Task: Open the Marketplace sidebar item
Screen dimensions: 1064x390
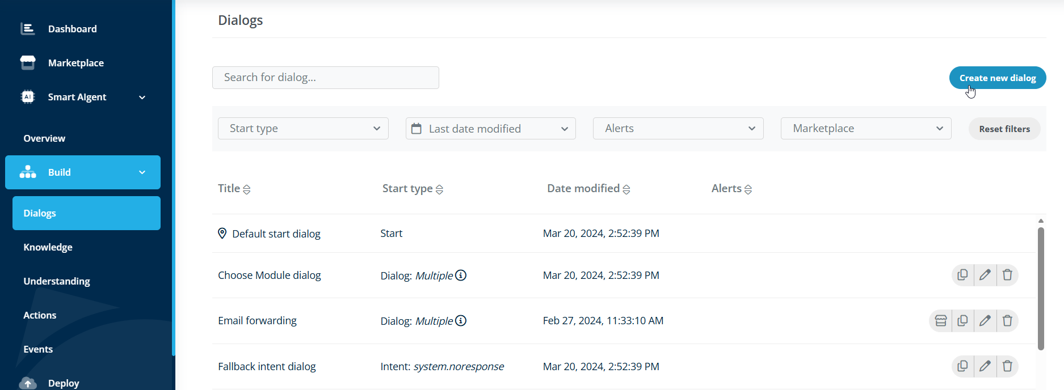Action: (75, 63)
